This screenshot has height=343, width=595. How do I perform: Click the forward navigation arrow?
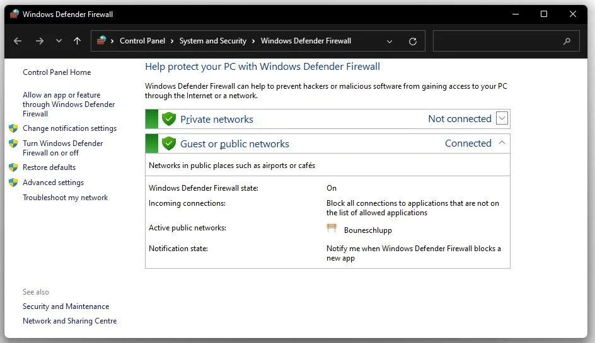(x=40, y=41)
